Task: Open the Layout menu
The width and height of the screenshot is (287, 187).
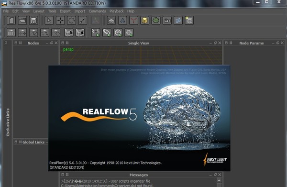Action: click(39, 11)
